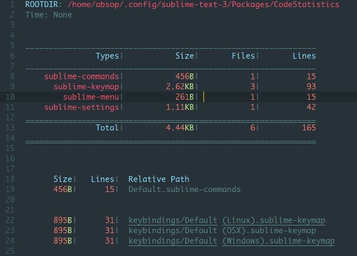357x256 pixels.
Task: Click the 'Size' header on line 18
Action: [x=63, y=179]
